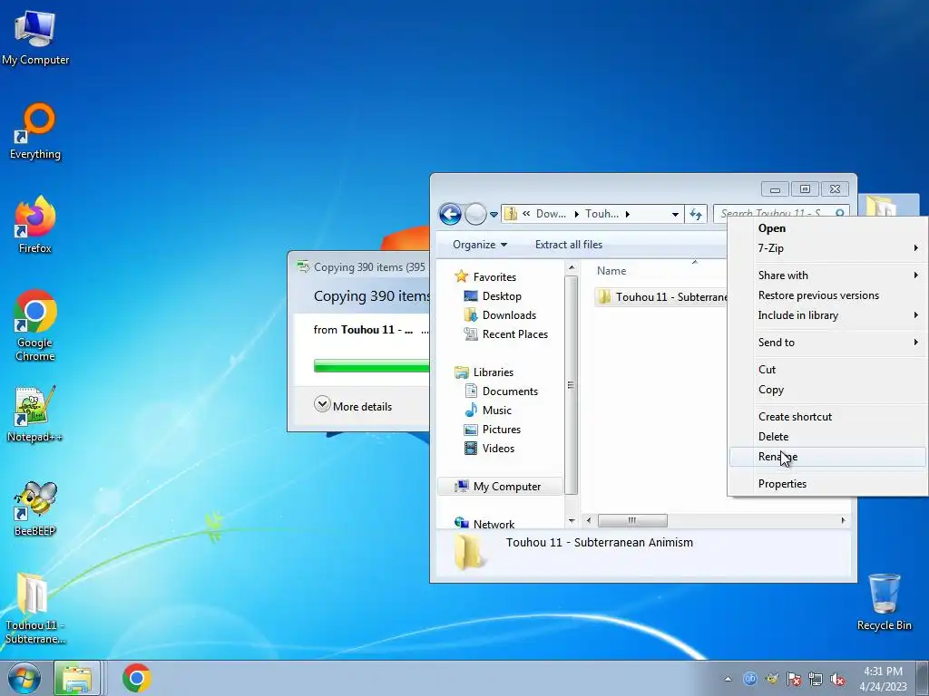Go to Downloads in navigation pane
This screenshot has width=929, height=696.
(x=509, y=314)
